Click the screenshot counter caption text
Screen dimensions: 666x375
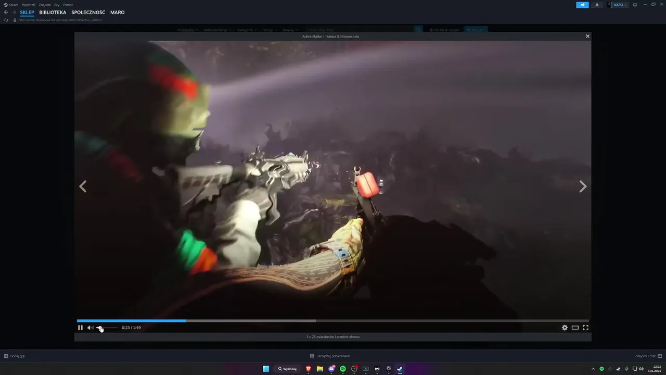[333, 337]
